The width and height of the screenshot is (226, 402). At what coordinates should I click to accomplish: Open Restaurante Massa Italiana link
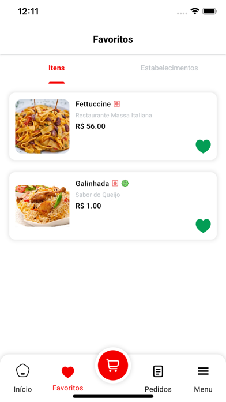click(114, 116)
